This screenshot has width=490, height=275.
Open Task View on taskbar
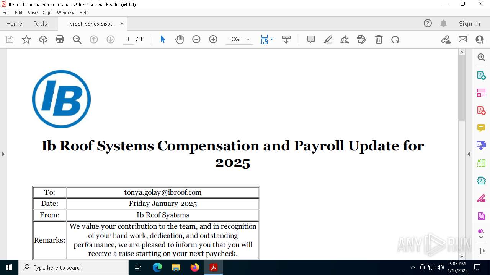(138, 267)
